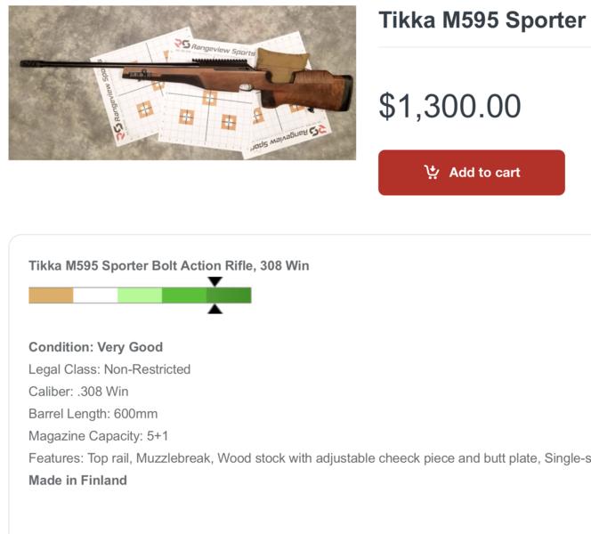The width and height of the screenshot is (591, 534).
Task: Click the Caliber: .308 Win line
Action: pyautogui.click(x=78, y=392)
